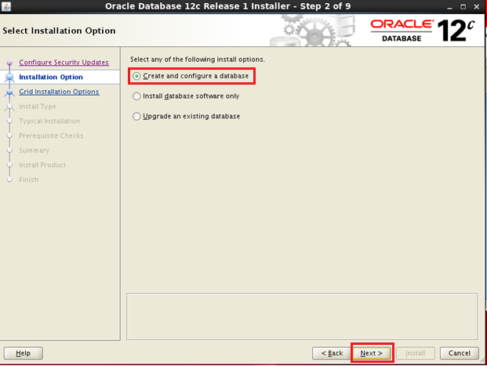
Task: Select Install database software only option
Action: coord(186,96)
